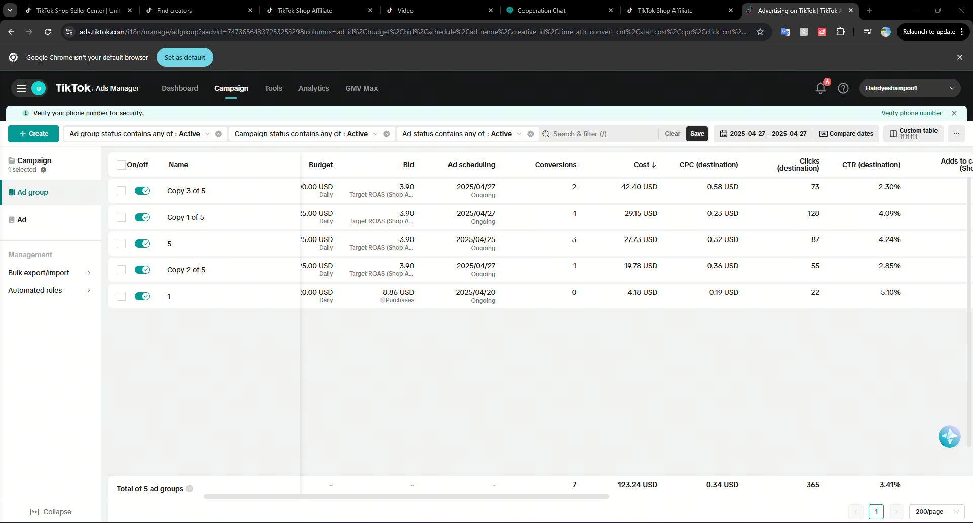The height and width of the screenshot is (523, 973).
Task: Open a new browser tab
Action: (x=869, y=10)
